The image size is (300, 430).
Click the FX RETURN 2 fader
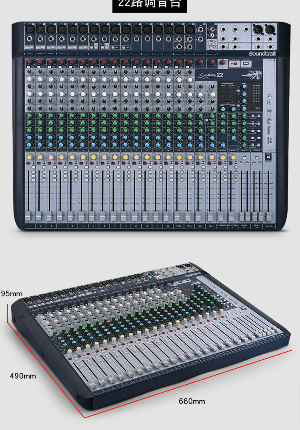(x=232, y=215)
